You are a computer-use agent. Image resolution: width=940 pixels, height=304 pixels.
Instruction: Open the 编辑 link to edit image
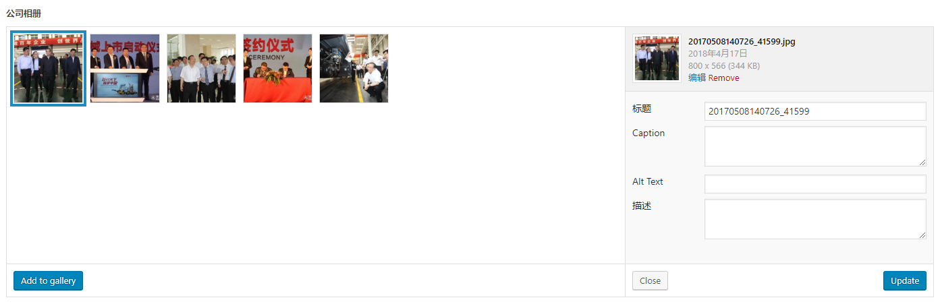pyautogui.click(x=697, y=78)
